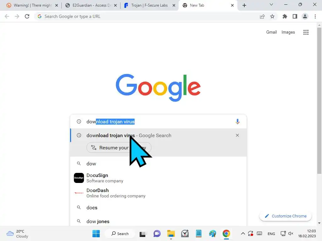Click the page vertical scrollbar
The width and height of the screenshot is (322, 241).
319,100
